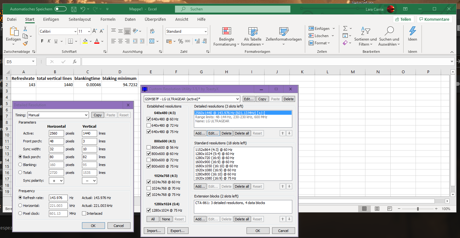
Task: Toggle Automatisches Speichern switch
Action: (61, 9)
